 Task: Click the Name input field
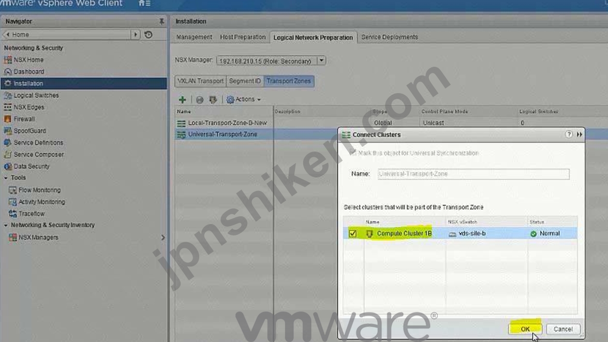coord(473,174)
